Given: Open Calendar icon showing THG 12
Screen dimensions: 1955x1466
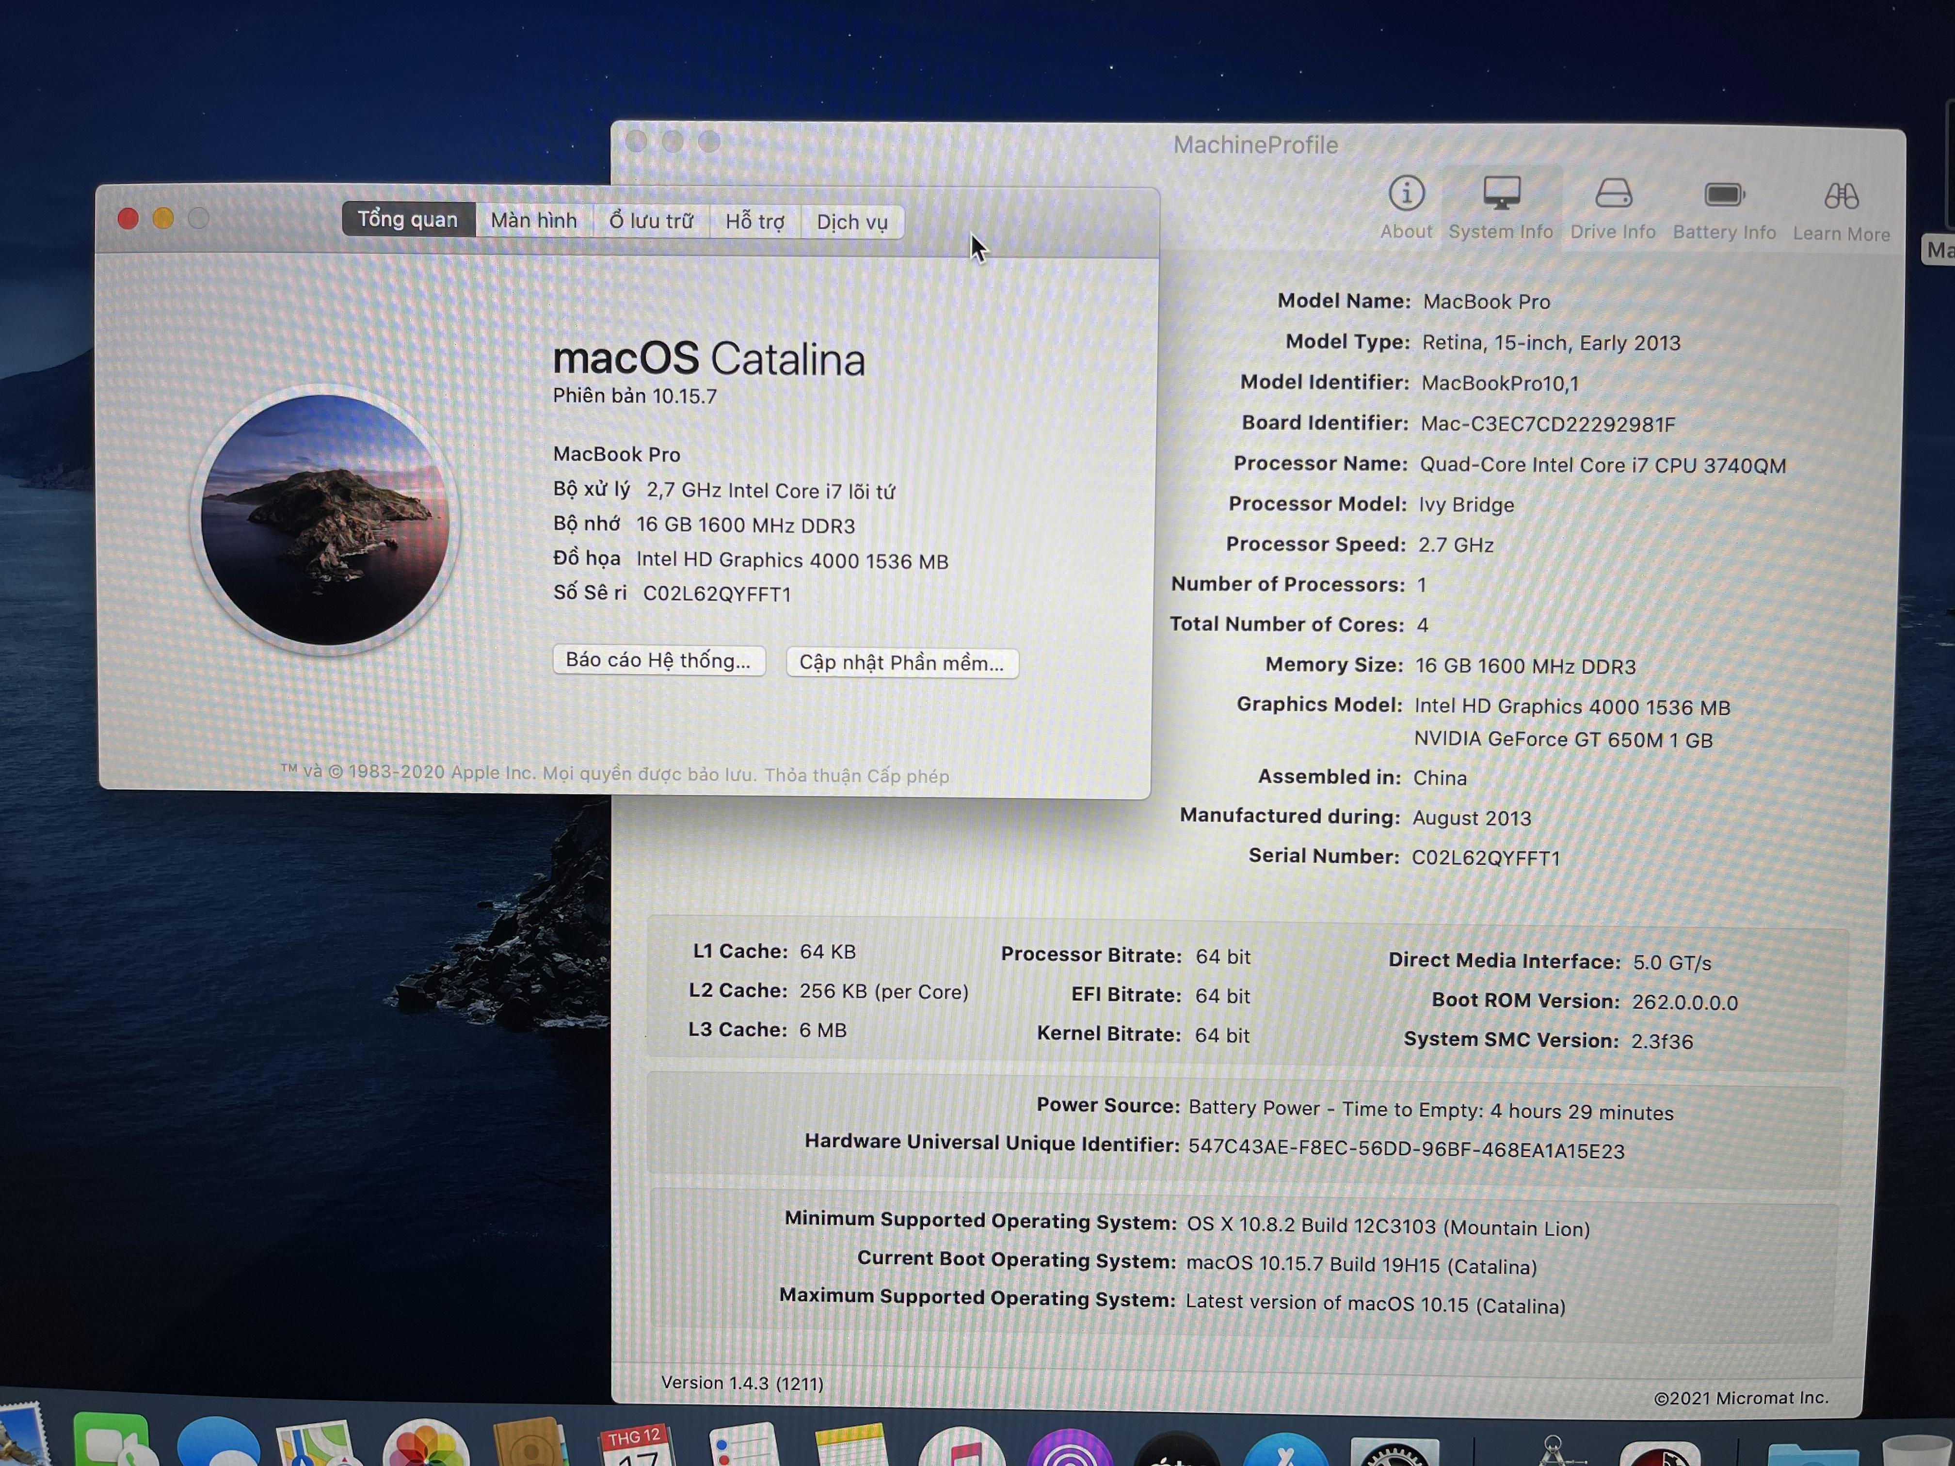Looking at the screenshot, I should click(636, 1444).
